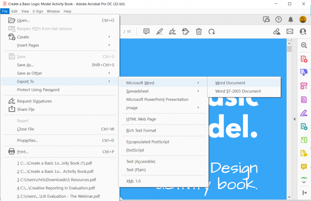Click the envelope email icon
The height and width of the screenshot is (201, 311).
tap(290, 31)
